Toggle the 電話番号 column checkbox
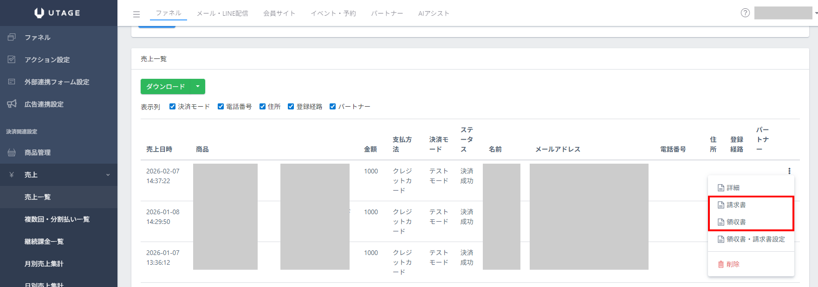The image size is (818, 287). click(221, 107)
